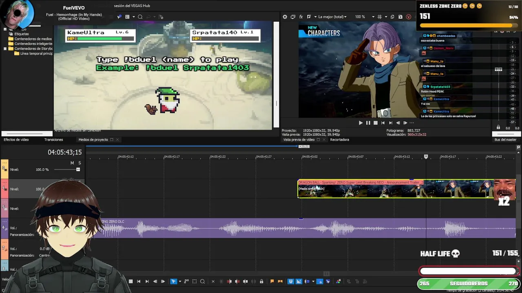Select the Vista previa de vídeo tab

tap(299, 140)
